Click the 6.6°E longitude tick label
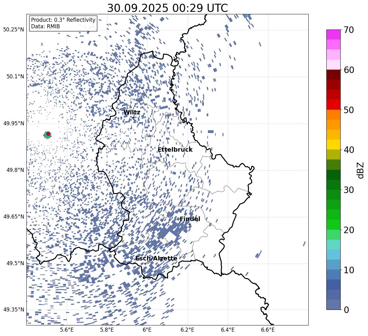 click(x=268, y=329)
